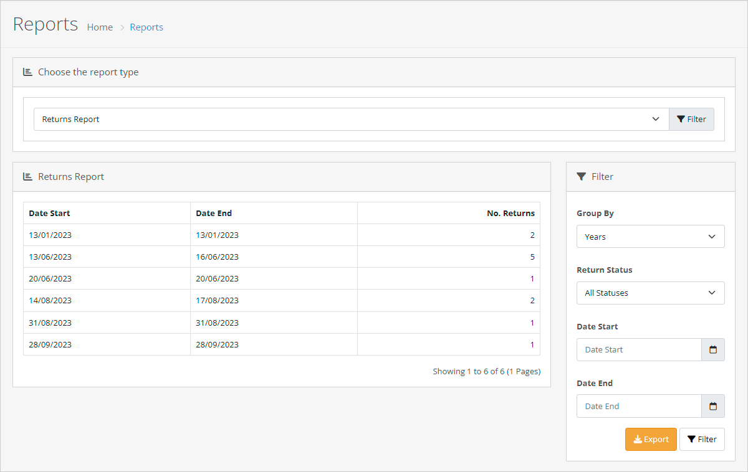Click the Reports breadcrumb link

(146, 27)
